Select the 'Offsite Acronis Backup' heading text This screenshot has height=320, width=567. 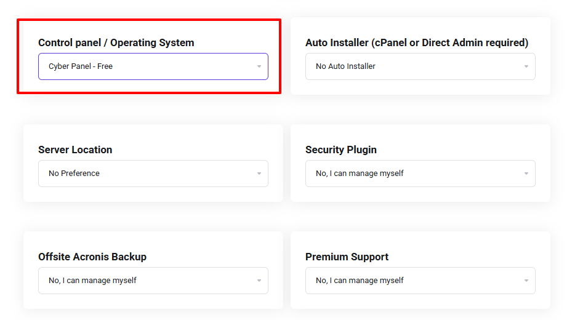click(92, 257)
